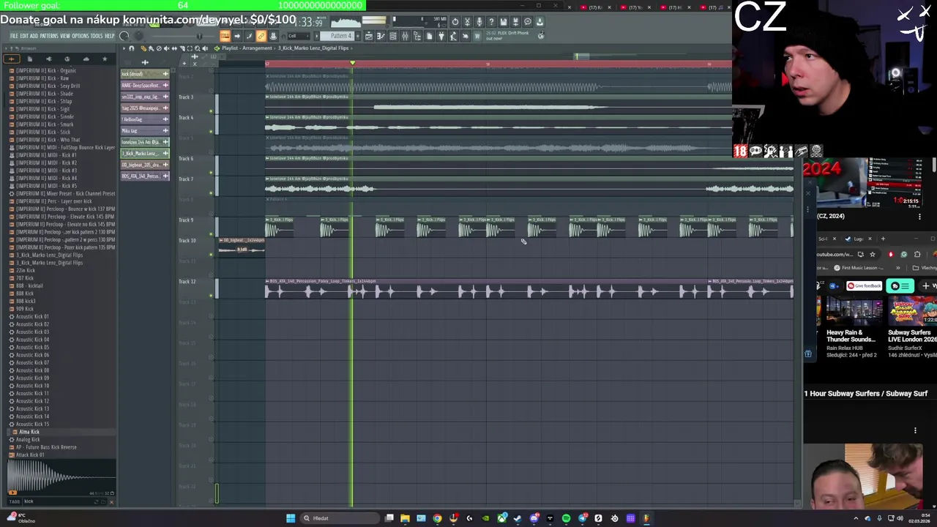Toggle mute switch for Track 3
The height and width of the screenshot is (527, 937).
(211, 111)
